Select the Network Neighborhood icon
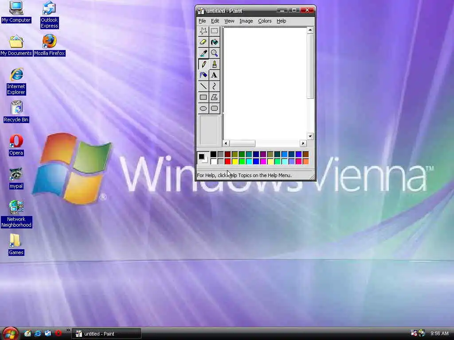 pyautogui.click(x=16, y=214)
